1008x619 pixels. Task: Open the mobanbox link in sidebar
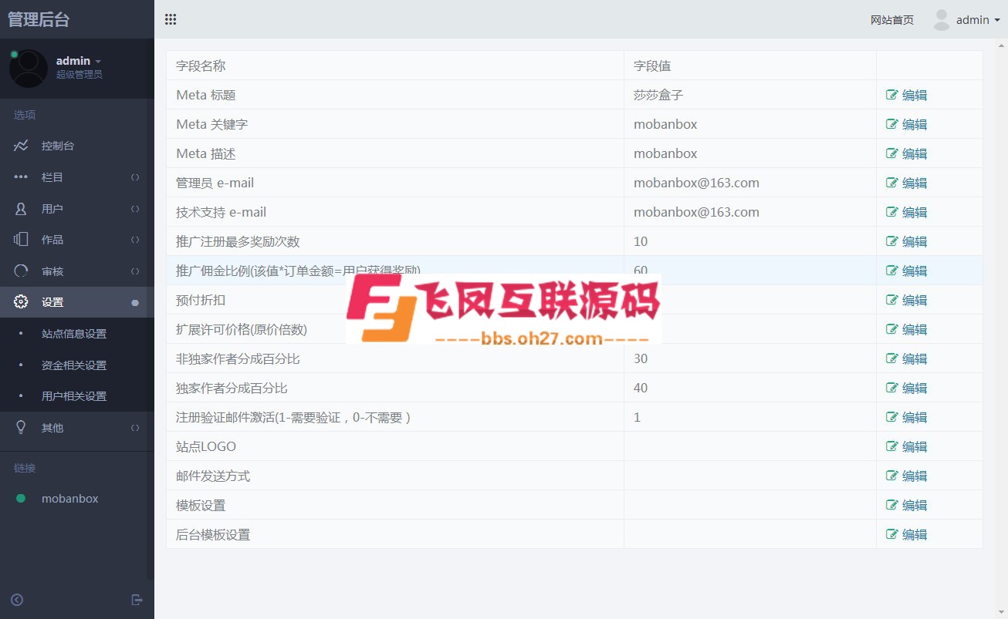coord(70,499)
